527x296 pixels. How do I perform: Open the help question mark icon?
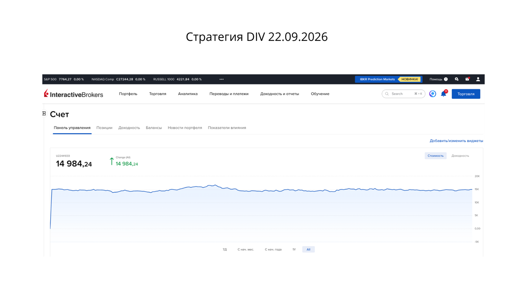(x=446, y=79)
